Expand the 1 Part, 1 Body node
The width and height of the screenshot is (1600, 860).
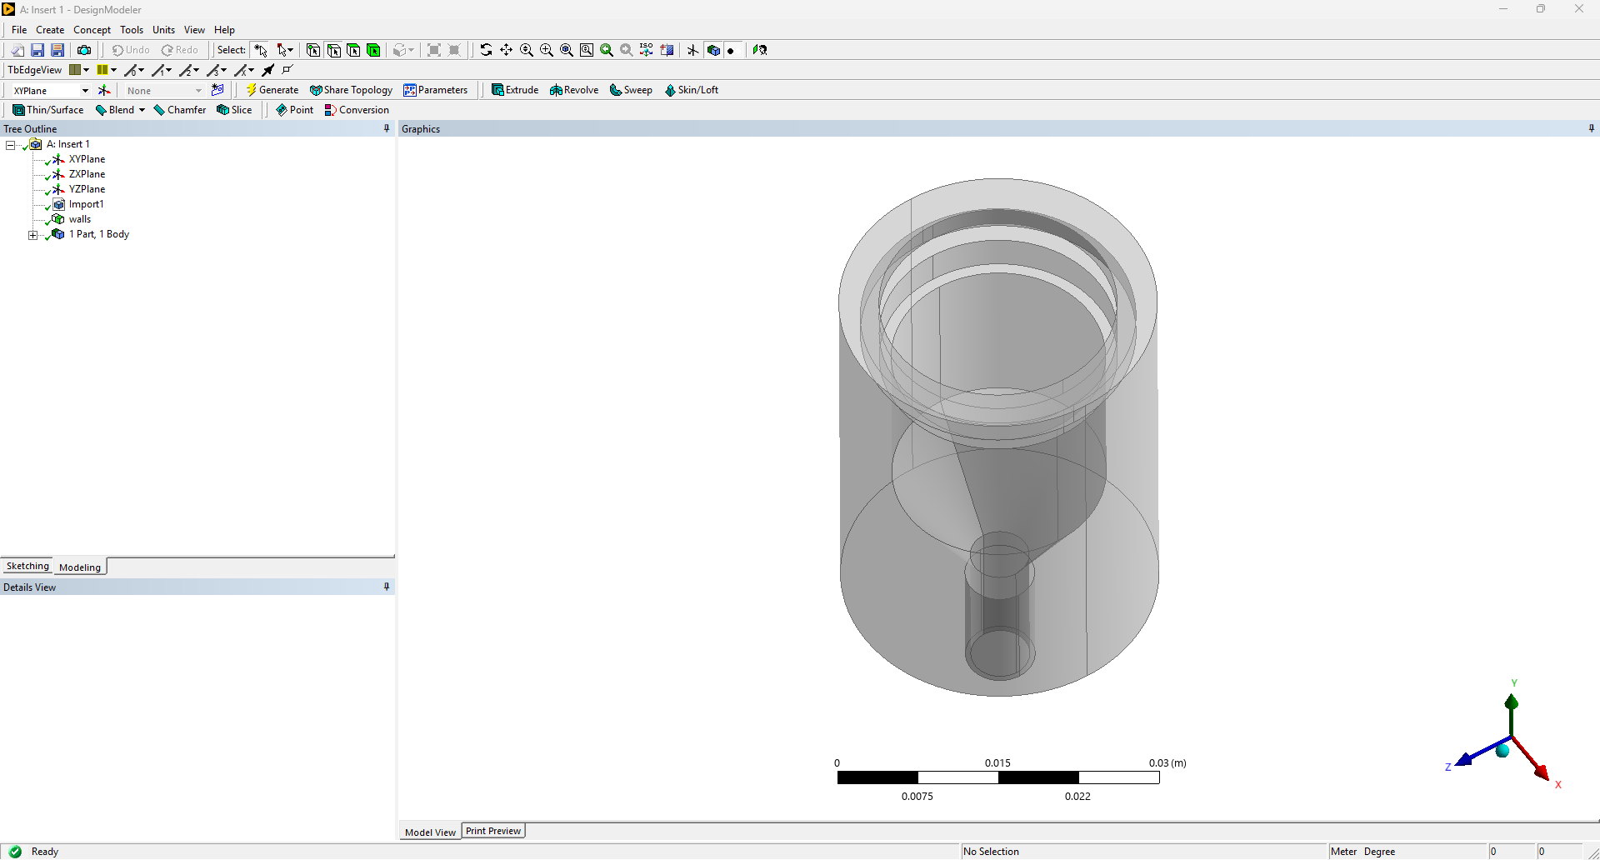(33, 235)
